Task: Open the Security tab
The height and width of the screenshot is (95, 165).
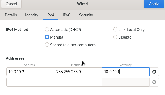Action: coord(86,15)
